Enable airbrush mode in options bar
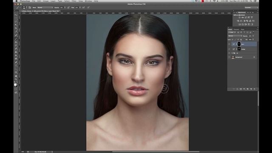Viewport: 272px width, 153px height. click(x=83, y=8)
